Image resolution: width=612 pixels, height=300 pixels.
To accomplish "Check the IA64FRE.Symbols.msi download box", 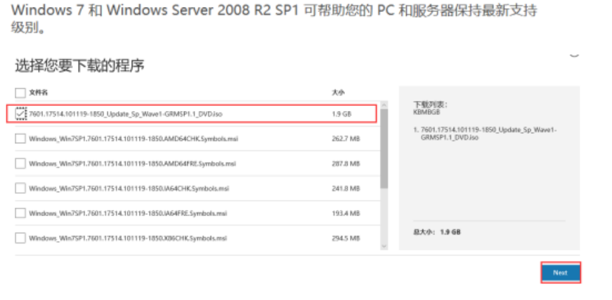I will pyautogui.click(x=20, y=213).
